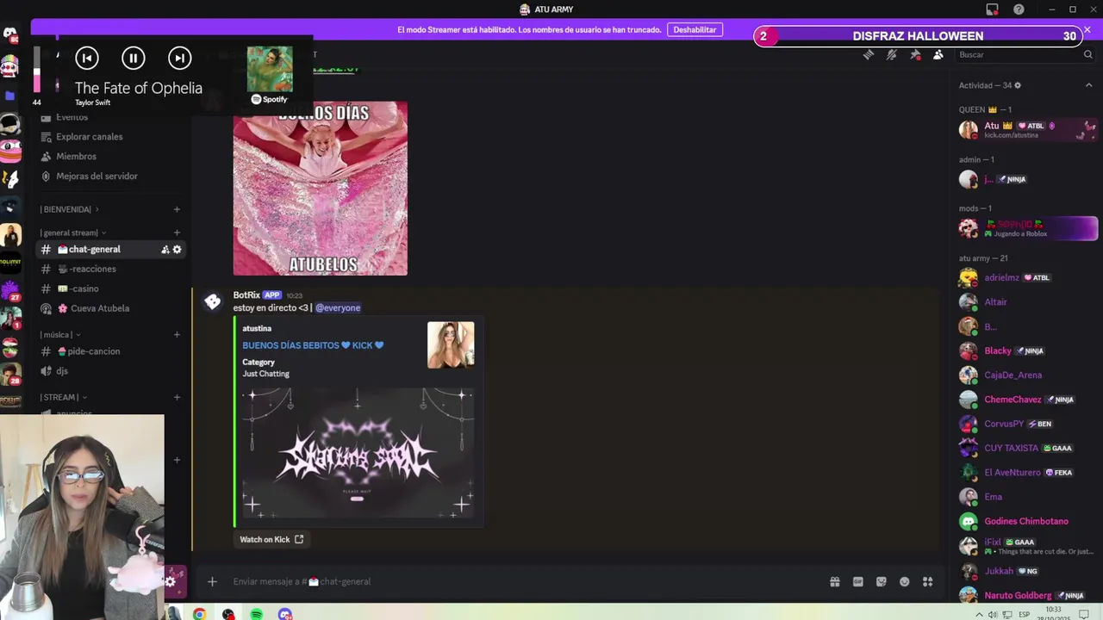This screenshot has height=620, width=1103.
Task: Click the album art thumbnail above Spotify
Action: (x=270, y=69)
